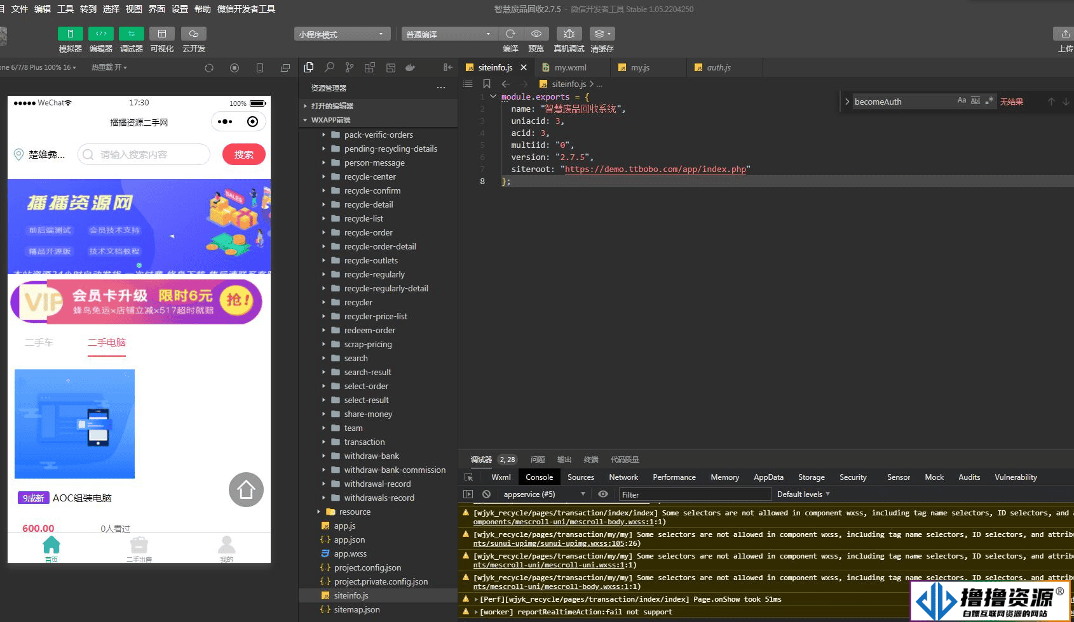Screen dimensions: 1074x622
Task: Toggle the console sidebar panel icon
Action: (468, 494)
